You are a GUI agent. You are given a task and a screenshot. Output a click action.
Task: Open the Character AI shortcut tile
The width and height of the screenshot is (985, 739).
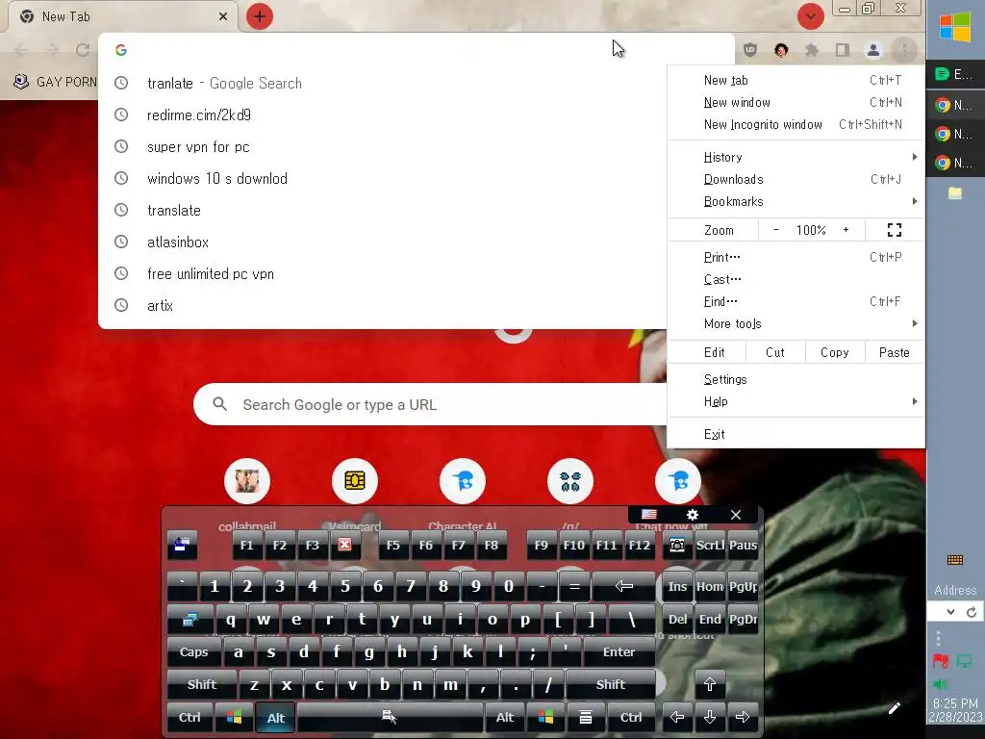click(x=463, y=481)
